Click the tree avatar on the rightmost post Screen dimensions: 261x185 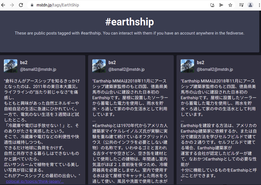[x=187, y=66]
